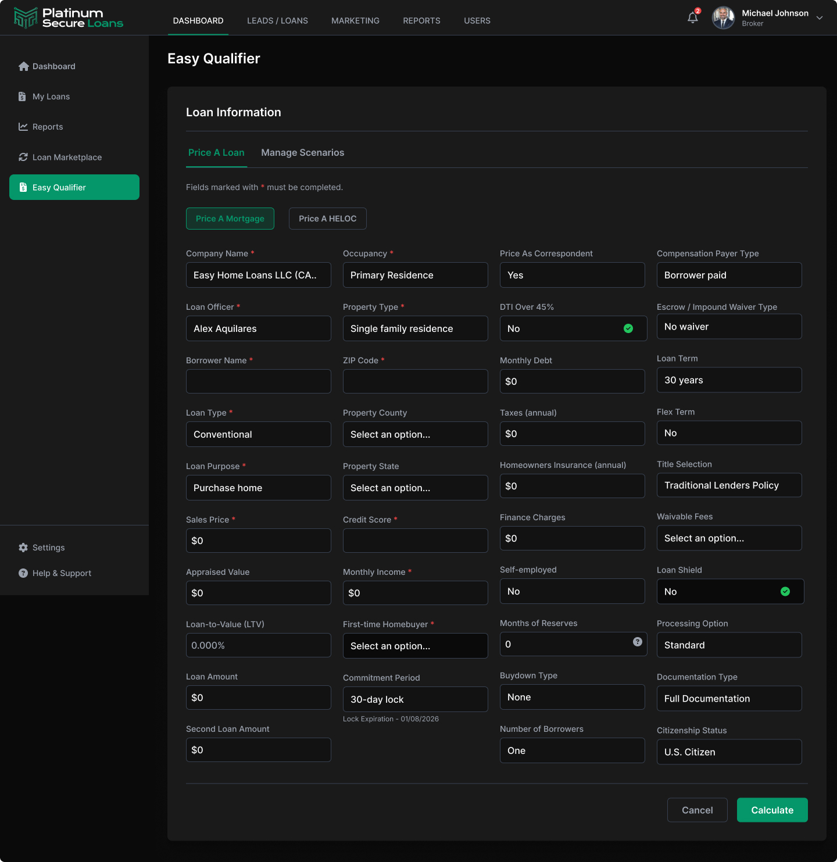Screen dimensions: 837x862
Task: Click the Loan Marketplace refresh icon
Action: coord(23,157)
